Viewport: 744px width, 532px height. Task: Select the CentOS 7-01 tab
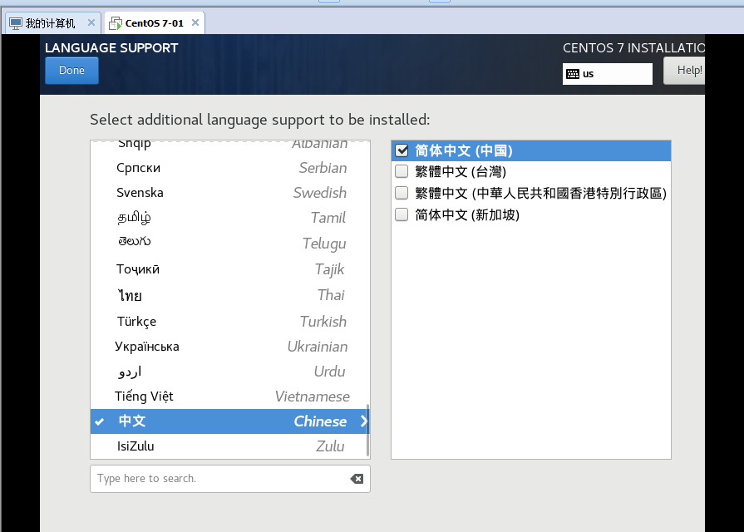point(155,23)
